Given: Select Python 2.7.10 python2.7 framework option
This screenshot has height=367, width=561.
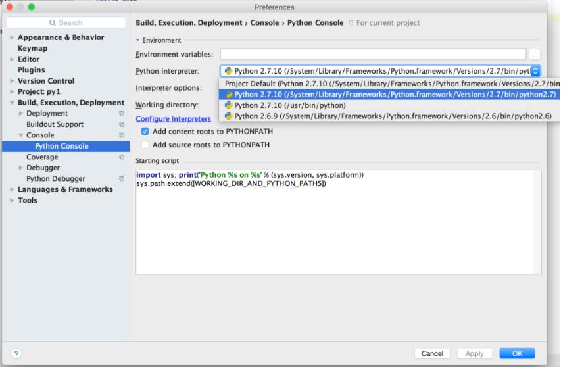Looking at the screenshot, I should (x=389, y=95).
